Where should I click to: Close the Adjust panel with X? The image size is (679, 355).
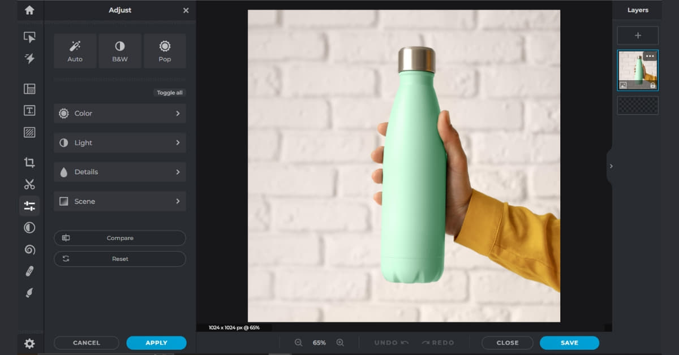186,10
